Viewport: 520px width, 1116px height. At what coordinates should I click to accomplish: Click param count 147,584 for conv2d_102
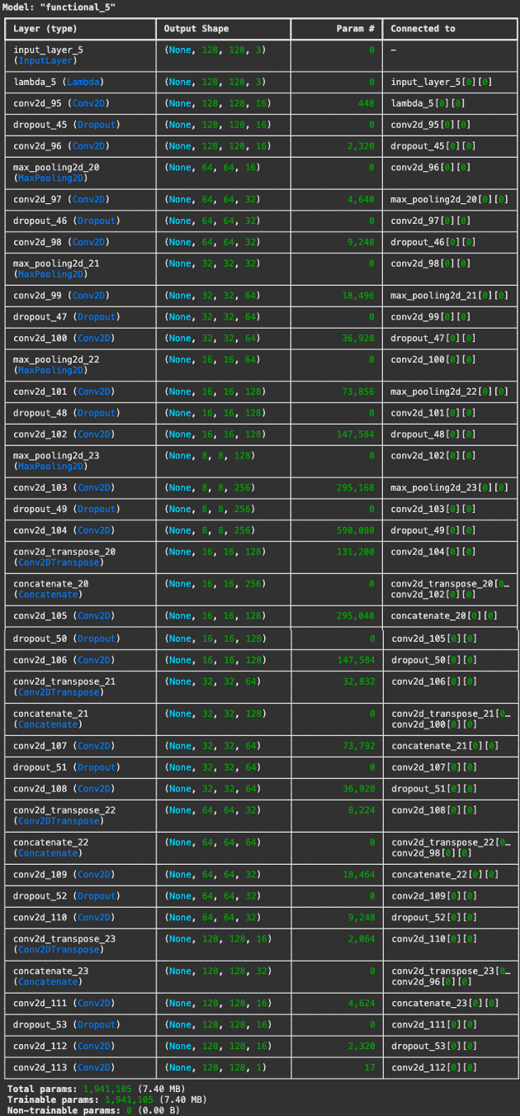click(357, 435)
